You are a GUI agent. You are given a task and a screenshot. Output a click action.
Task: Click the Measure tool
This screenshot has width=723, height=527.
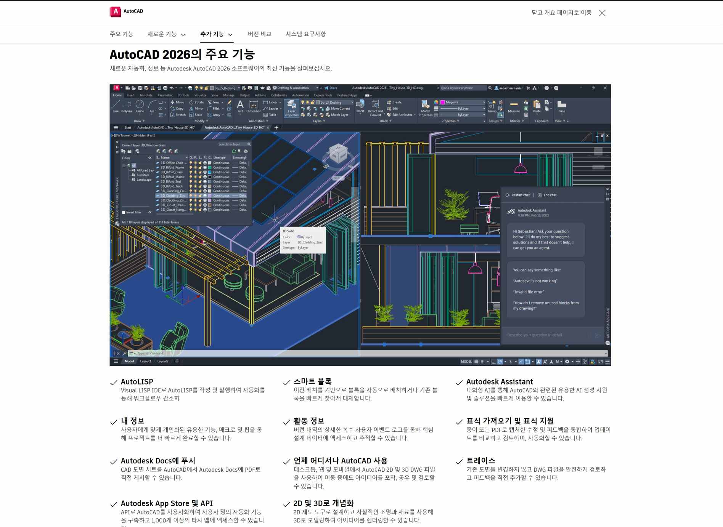(x=514, y=106)
